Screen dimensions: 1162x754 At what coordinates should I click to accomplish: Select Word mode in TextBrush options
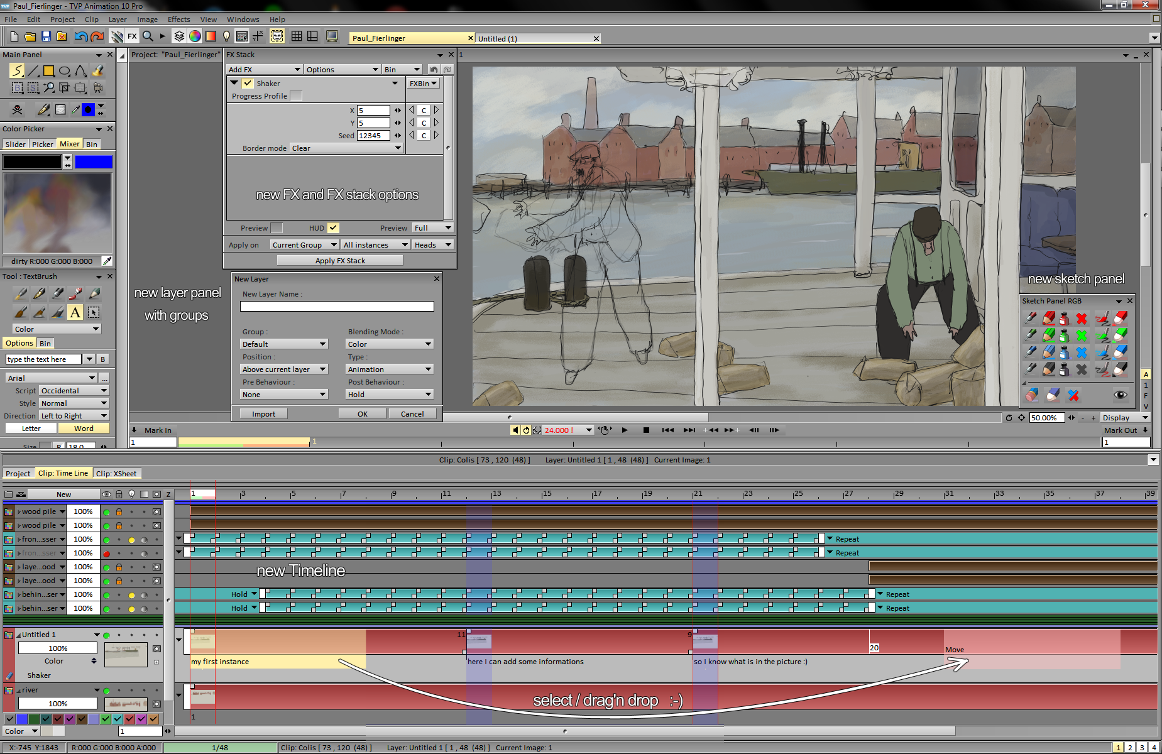coord(84,429)
